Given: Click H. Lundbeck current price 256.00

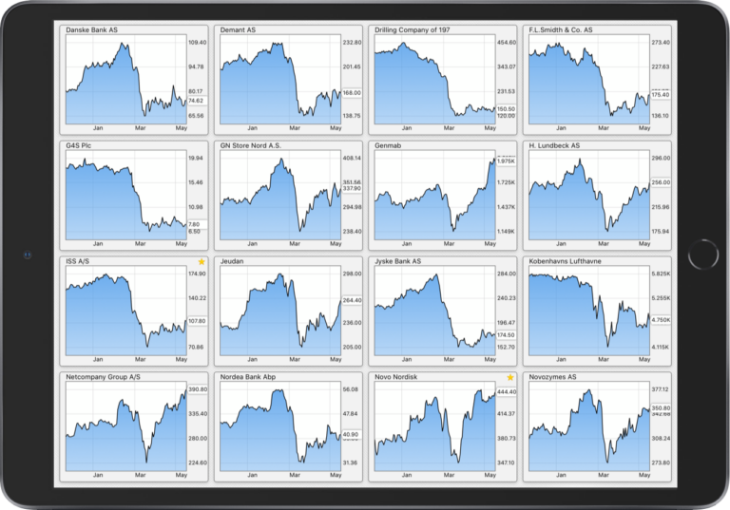Looking at the screenshot, I should pos(661,182).
